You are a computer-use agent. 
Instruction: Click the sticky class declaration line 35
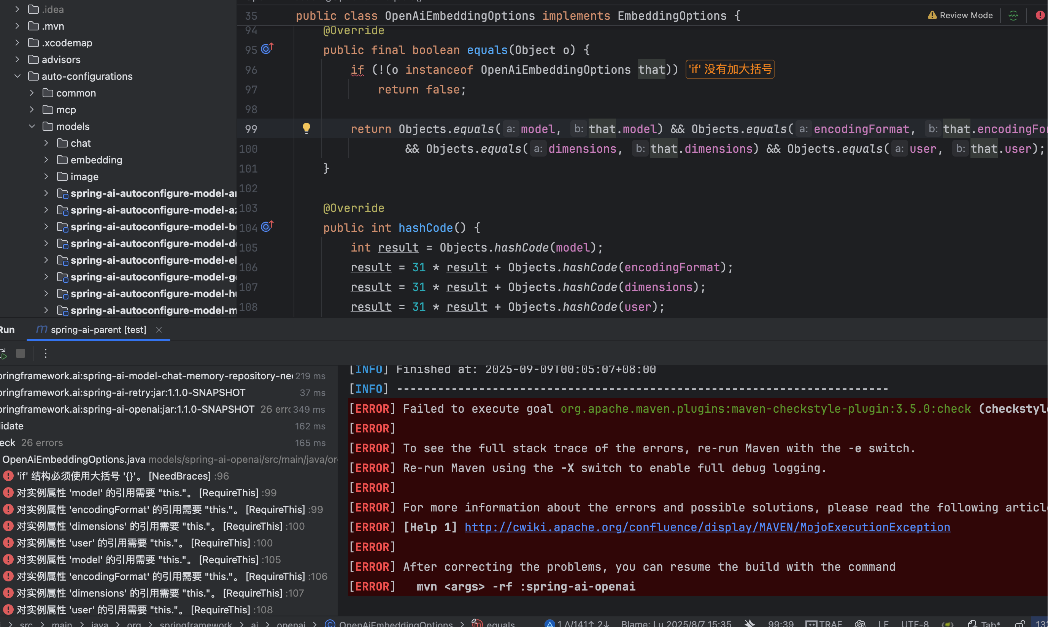pos(518,16)
